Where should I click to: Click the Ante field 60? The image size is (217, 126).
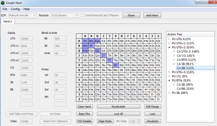(x=60, y=53)
